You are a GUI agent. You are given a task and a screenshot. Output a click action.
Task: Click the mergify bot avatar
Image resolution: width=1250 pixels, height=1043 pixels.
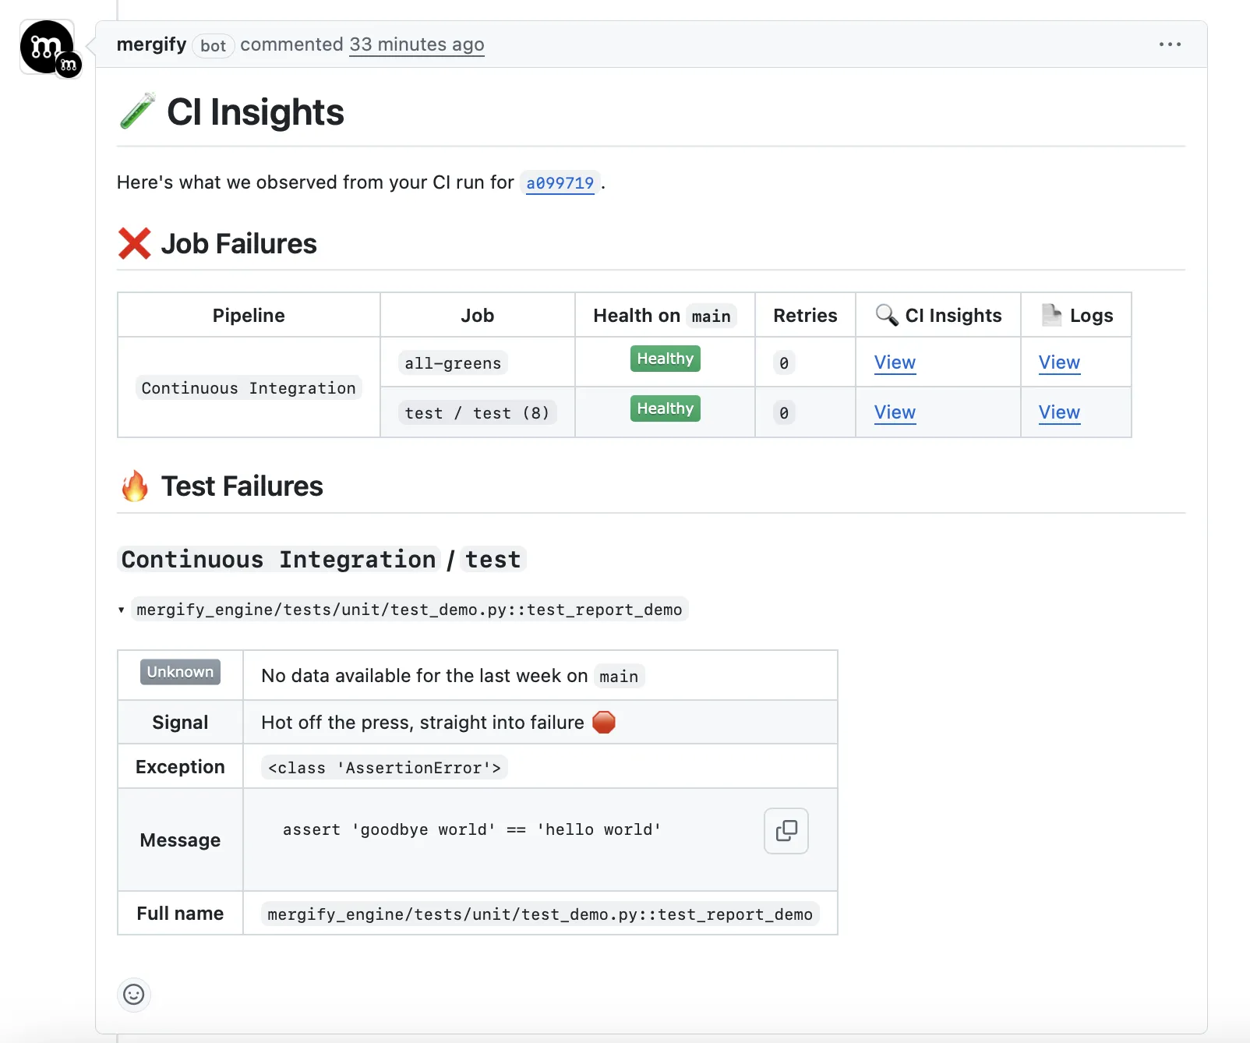47,48
